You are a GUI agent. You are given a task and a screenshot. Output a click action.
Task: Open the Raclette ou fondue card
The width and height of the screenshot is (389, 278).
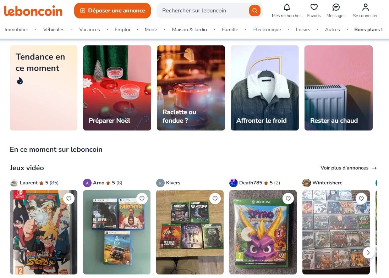[x=191, y=88]
